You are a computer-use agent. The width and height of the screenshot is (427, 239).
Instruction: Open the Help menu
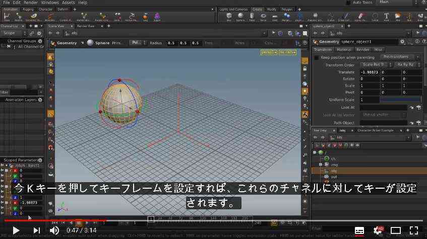83,3
